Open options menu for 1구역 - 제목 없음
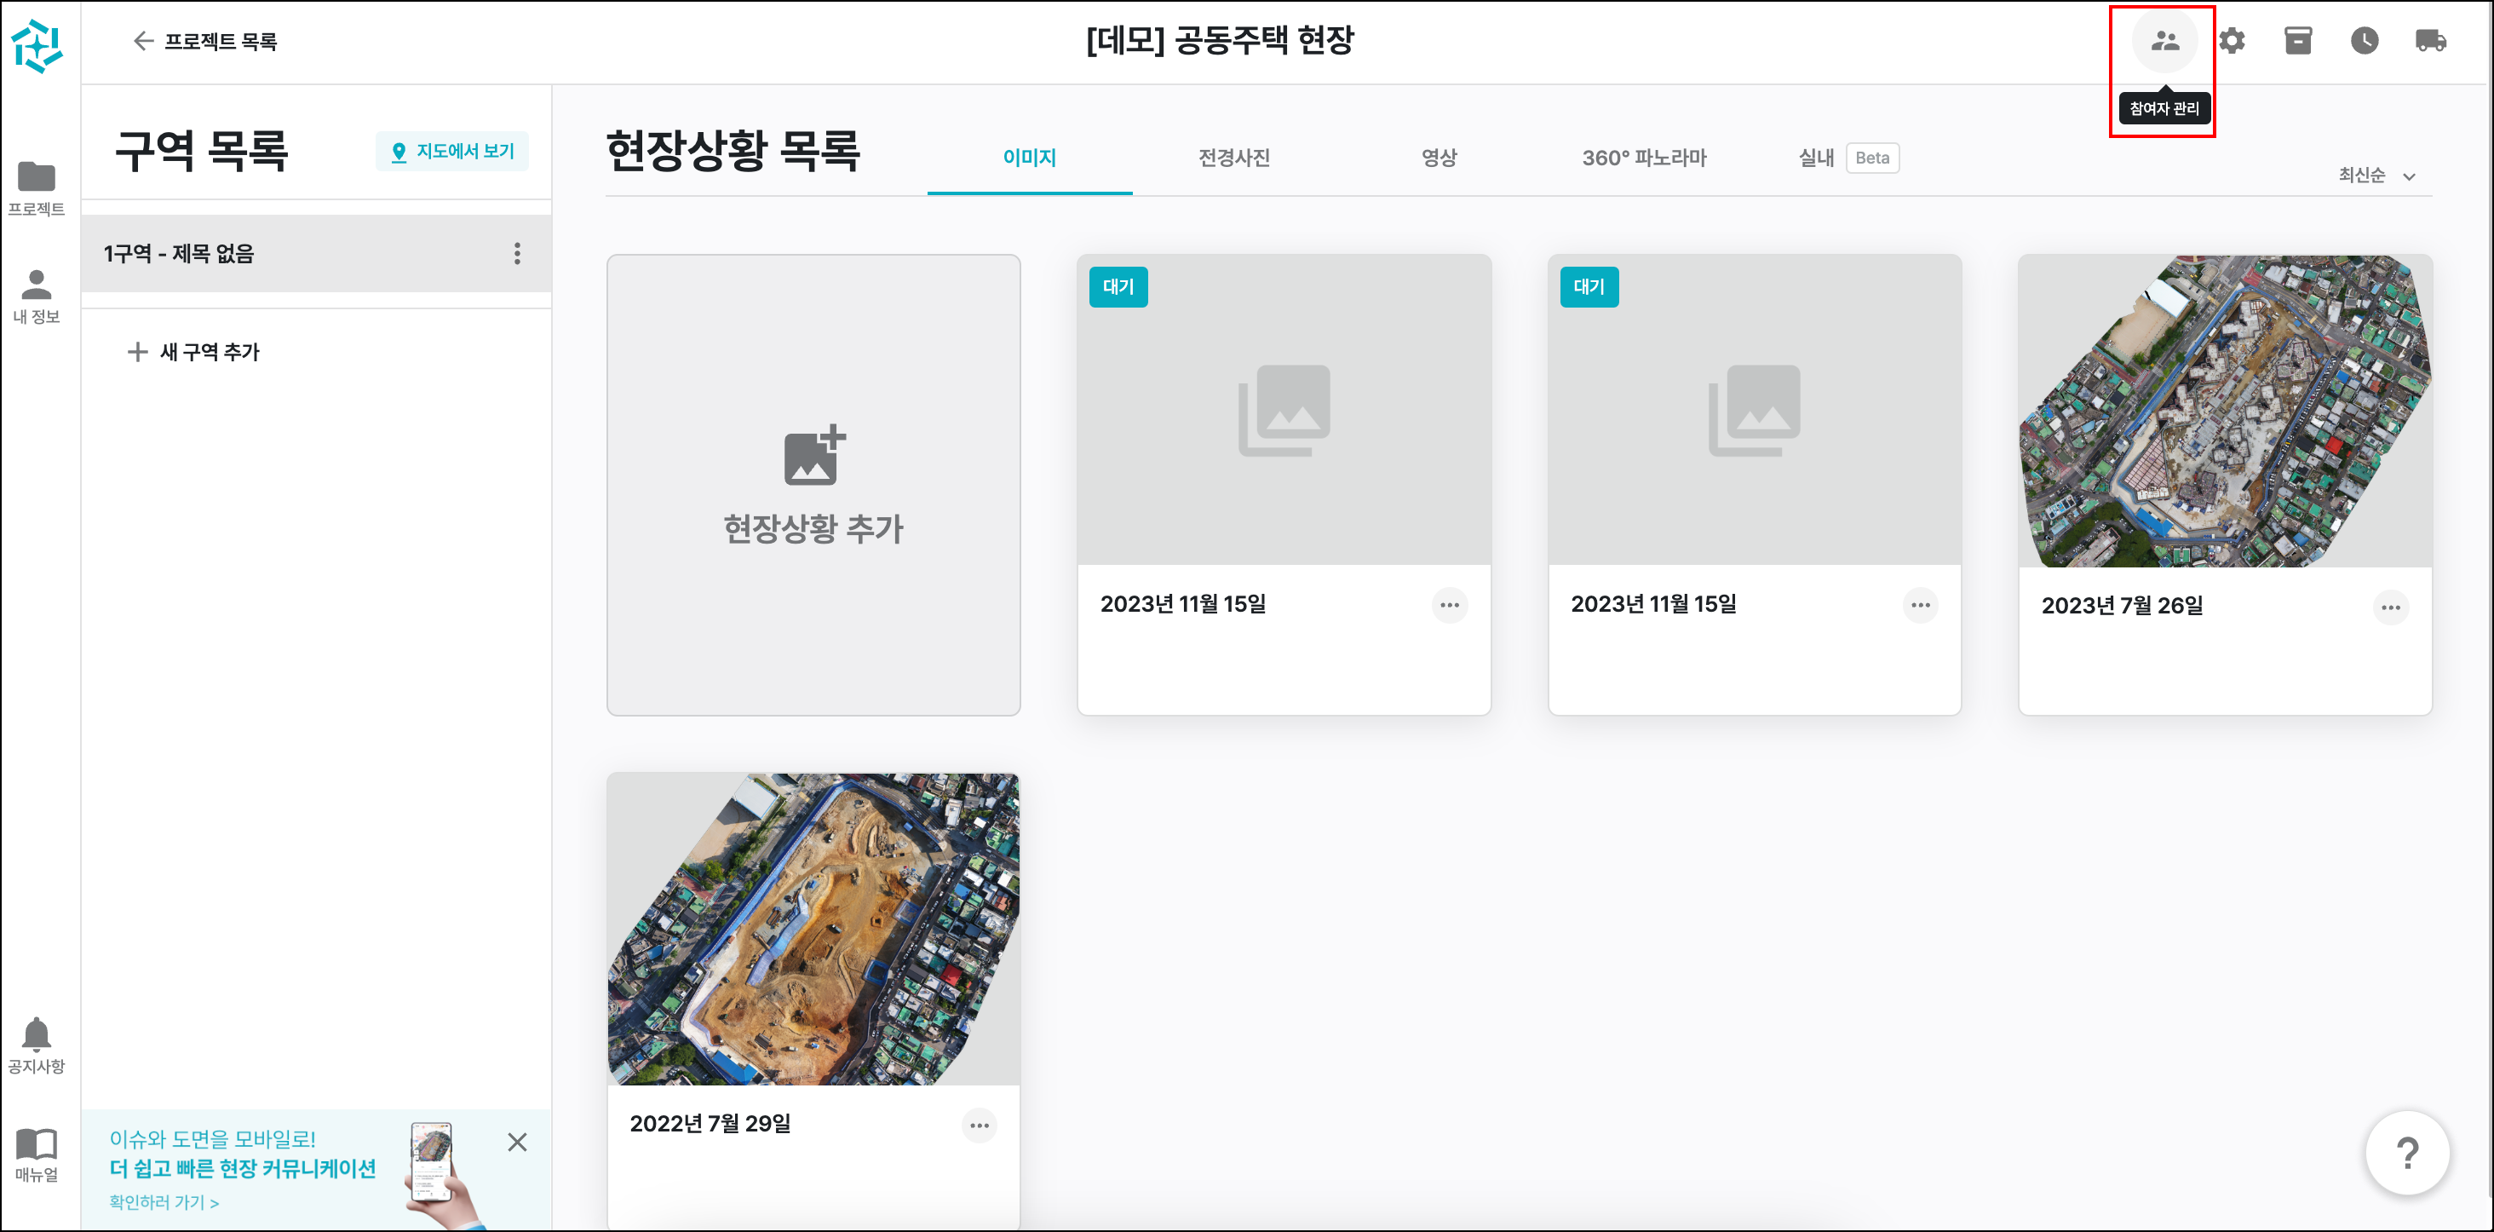 pos(517,254)
